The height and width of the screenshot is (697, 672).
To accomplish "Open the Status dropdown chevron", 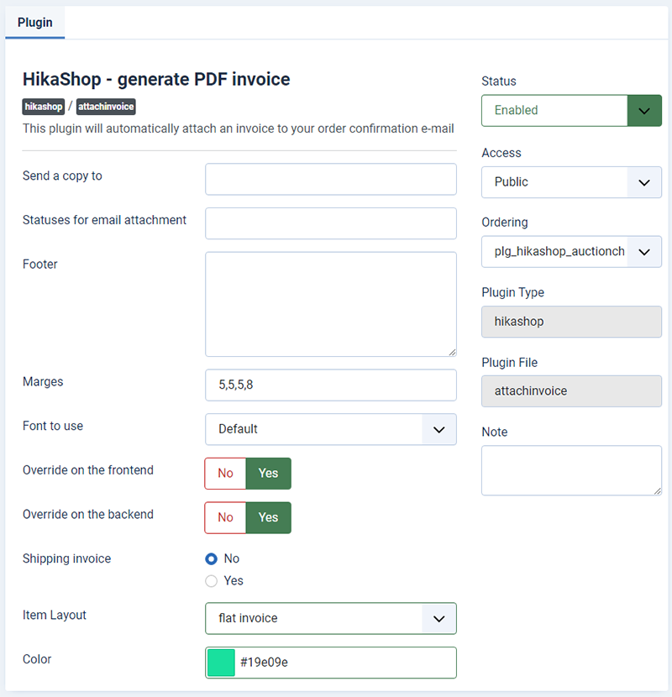I will (x=644, y=111).
